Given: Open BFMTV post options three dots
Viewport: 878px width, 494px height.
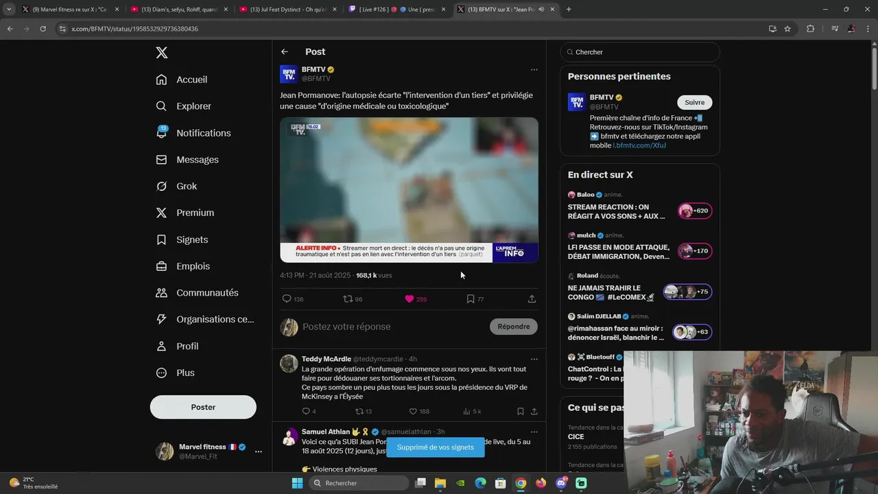Looking at the screenshot, I should [534, 69].
